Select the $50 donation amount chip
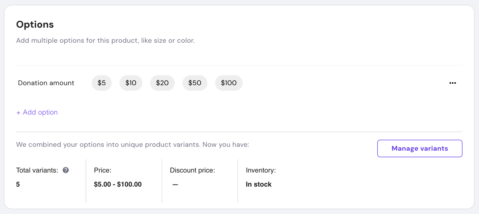Screen dimensions: 479x214 (195, 83)
